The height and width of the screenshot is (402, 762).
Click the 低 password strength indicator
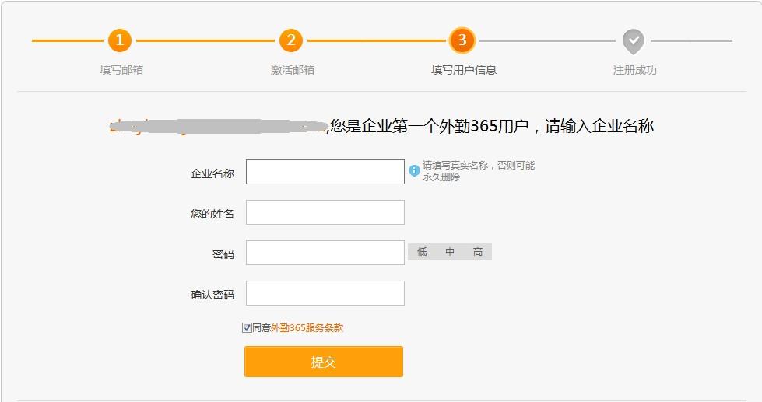tap(422, 252)
